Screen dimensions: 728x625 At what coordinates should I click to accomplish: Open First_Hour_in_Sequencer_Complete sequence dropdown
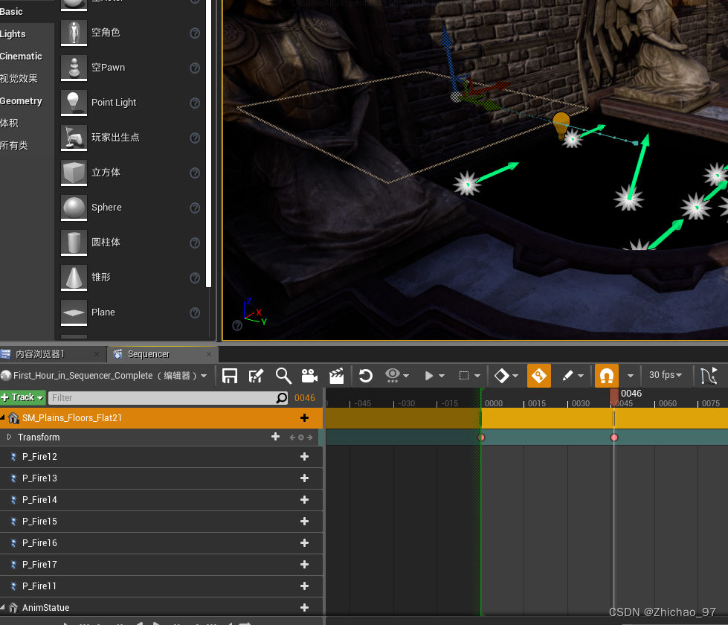(x=104, y=376)
